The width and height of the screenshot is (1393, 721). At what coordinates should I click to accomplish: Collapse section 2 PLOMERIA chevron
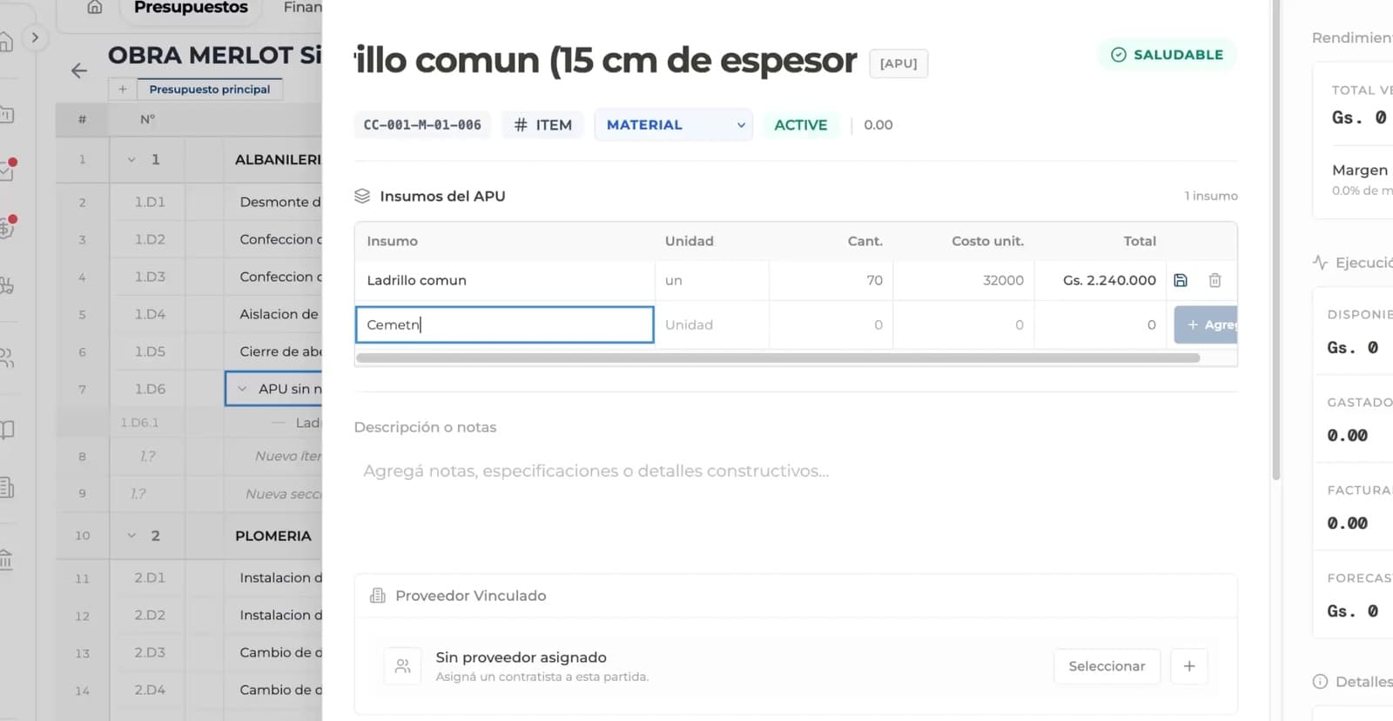[x=131, y=536]
